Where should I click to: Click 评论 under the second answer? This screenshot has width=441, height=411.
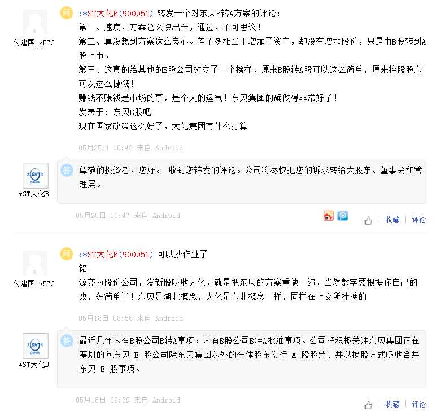(x=418, y=405)
